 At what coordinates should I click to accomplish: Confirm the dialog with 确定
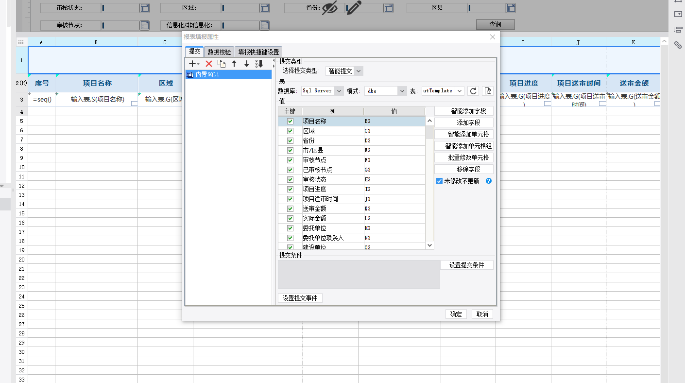[x=456, y=314]
